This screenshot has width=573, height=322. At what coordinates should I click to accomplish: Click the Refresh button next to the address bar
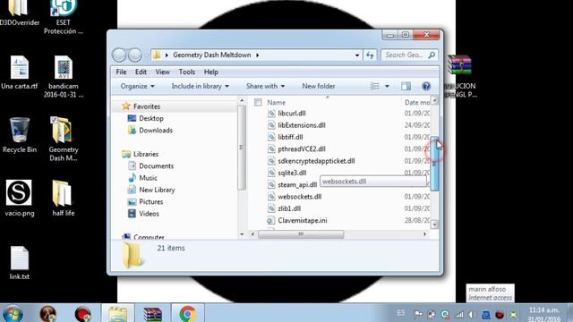370,55
